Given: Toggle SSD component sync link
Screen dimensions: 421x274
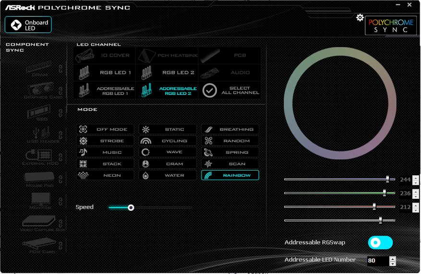Looking at the screenshot, I should tap(60, 113).
